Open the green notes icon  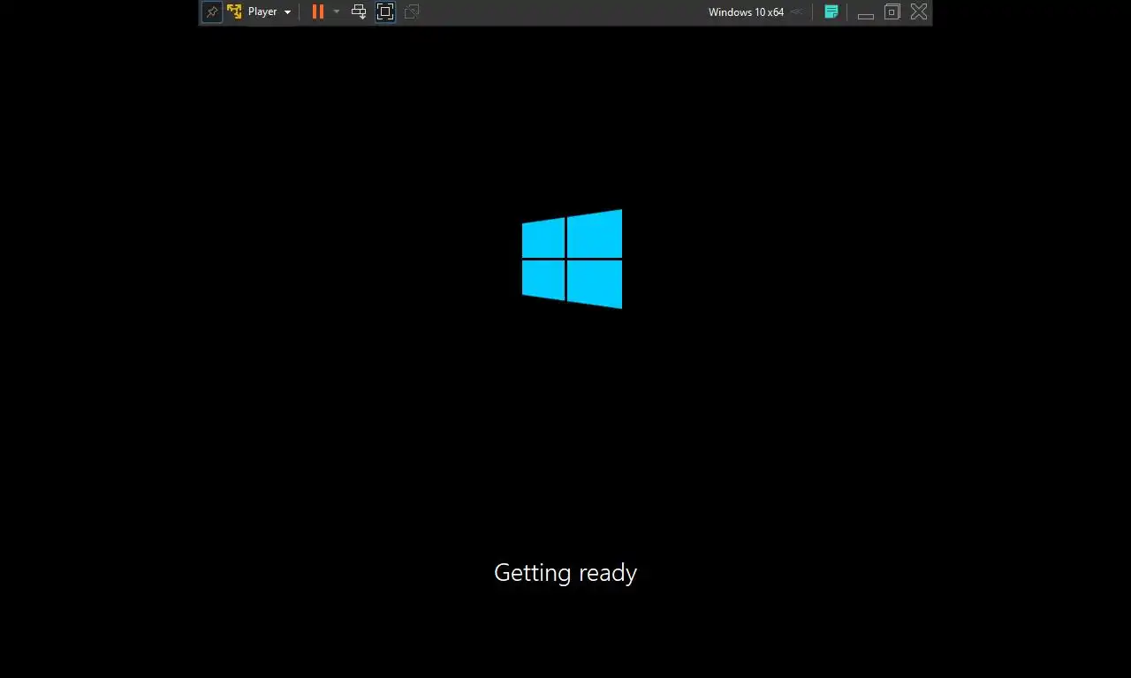(831, 11)
